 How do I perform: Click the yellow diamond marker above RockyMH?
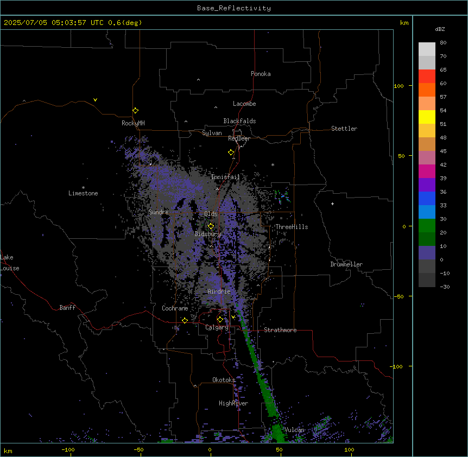135,111
